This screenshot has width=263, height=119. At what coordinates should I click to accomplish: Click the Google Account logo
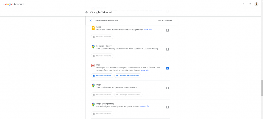pos(14,4)
